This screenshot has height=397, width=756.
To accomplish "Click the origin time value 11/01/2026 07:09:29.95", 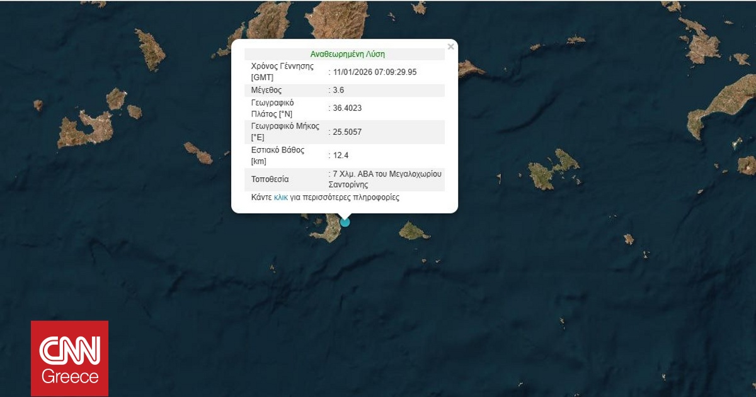I will 374,72.
